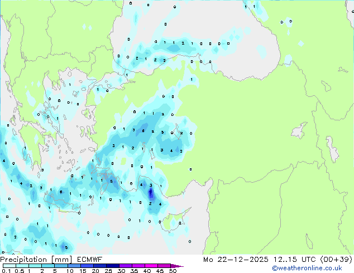The image size is (354, 273).
Task: Click legend label '50'
Action: [173, 271]
